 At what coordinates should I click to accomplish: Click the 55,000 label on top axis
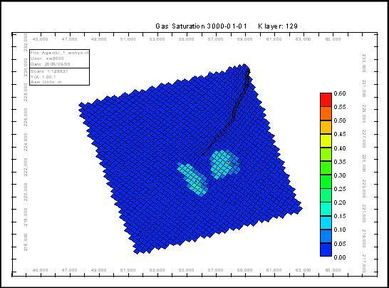click(x=187, y=39)
